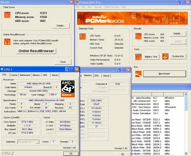This screenshot has width=191, height=156.
Task: Click the Submit button in PCMark2002
Action: pos(178,42)
